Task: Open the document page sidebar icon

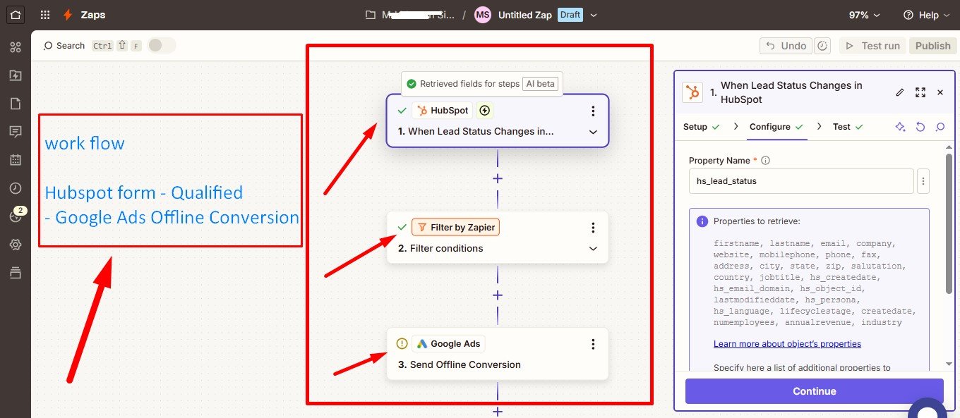Action: (x=16, y=104)
